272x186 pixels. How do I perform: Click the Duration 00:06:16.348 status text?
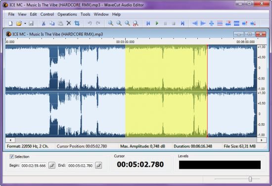[193, 147]
